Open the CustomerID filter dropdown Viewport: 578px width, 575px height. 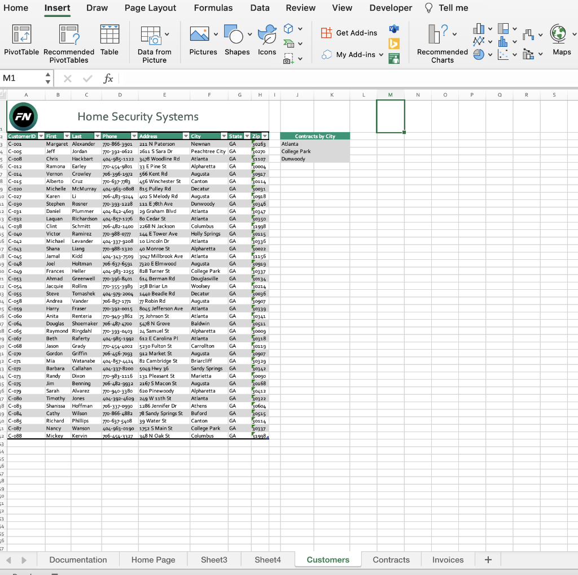coord(41,136)
